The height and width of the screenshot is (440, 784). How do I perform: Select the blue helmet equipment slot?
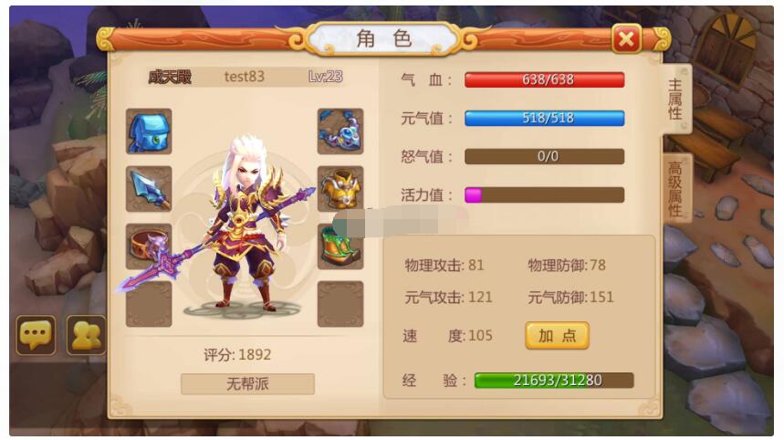pos(149,131)
